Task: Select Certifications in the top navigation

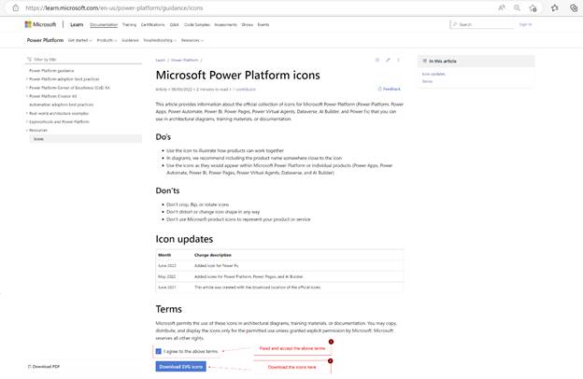Action: pyautogui.click(x=153, y=24)
